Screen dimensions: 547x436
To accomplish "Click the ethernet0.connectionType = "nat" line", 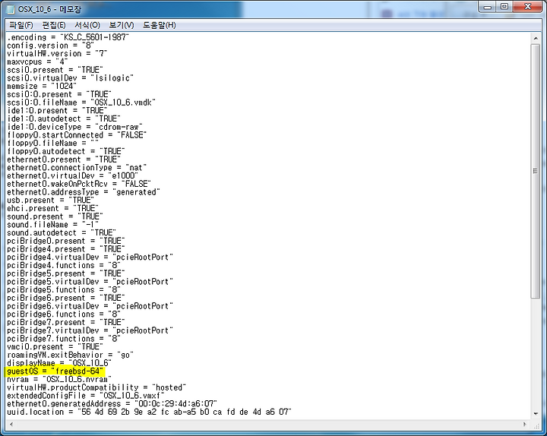I will (77, 168).
